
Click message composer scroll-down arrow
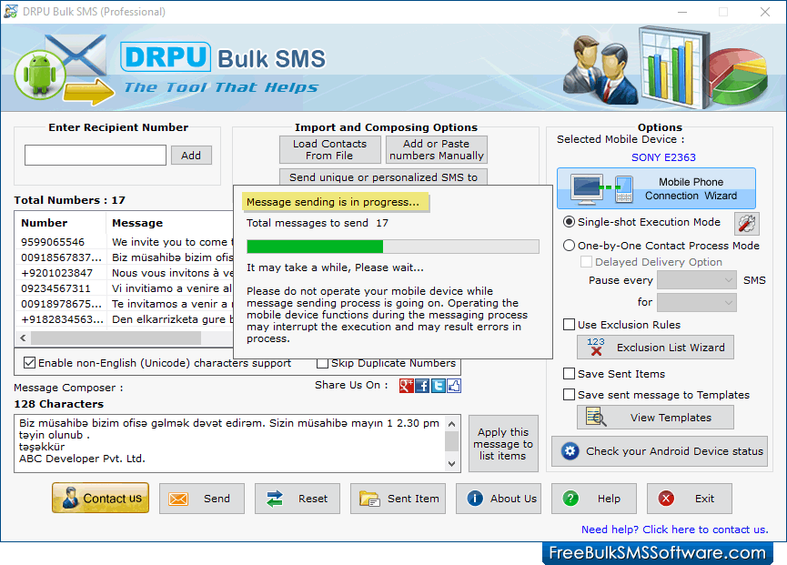(x=451, y=464)
